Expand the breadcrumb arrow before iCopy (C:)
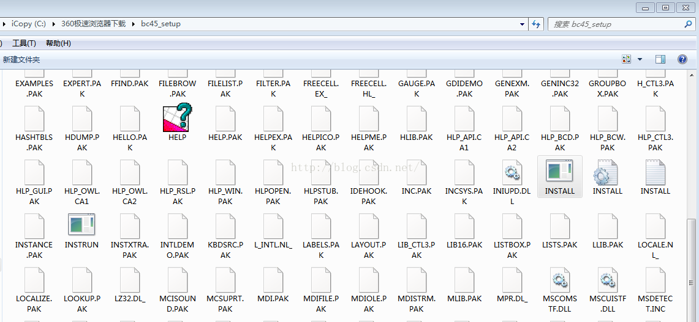699x322 pixels. 4,24
